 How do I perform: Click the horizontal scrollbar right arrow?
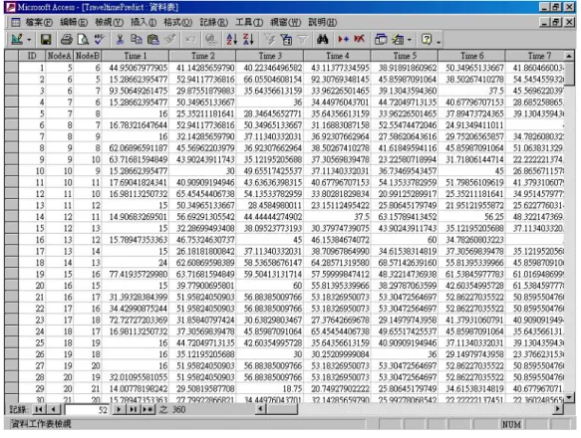click(558, 409)
